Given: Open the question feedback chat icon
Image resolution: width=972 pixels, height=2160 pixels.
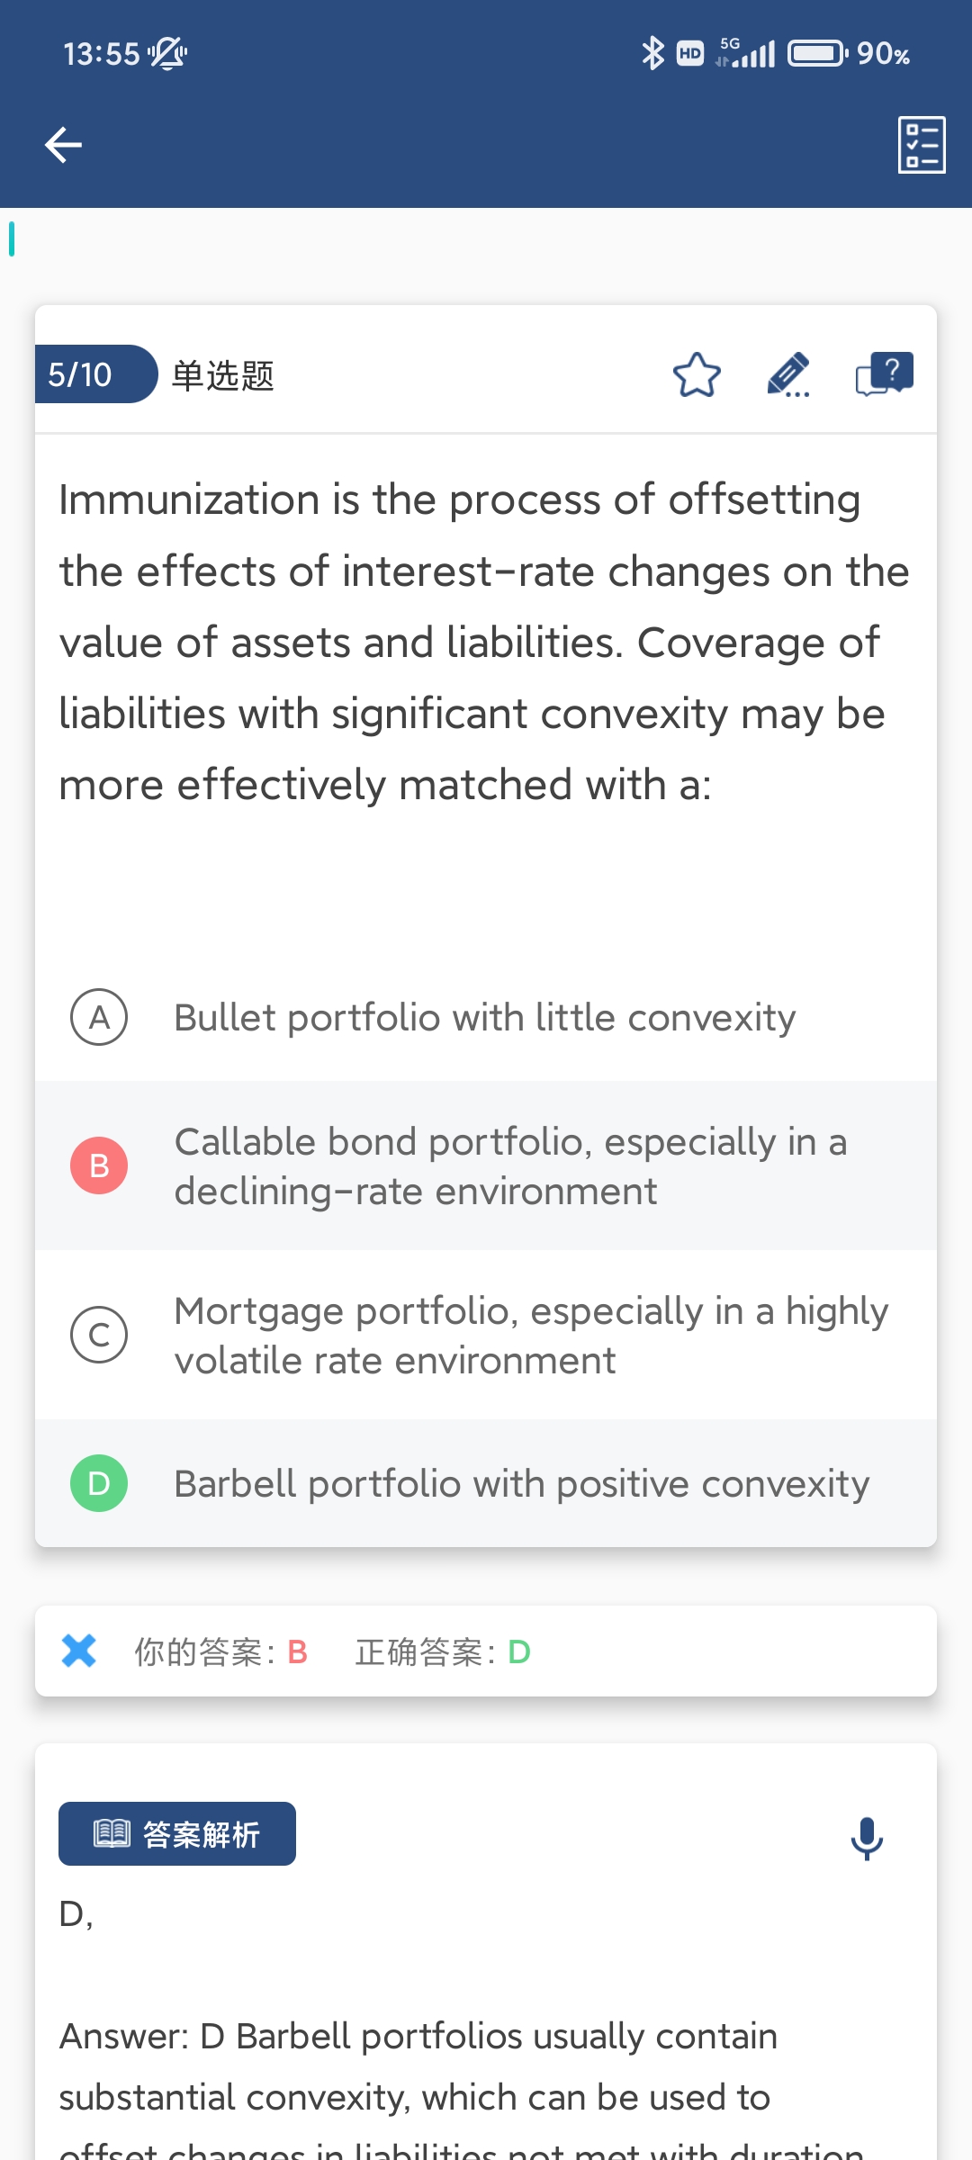Looking at the screenshot, I should point(884,374).
